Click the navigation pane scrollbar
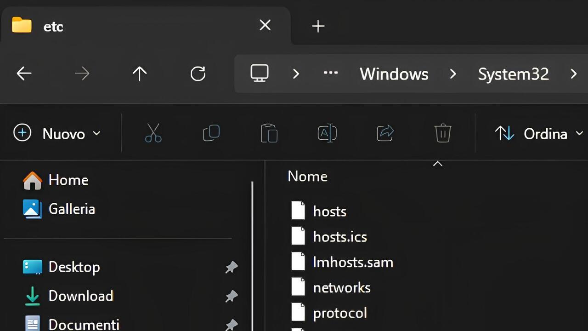Screen dimensions: 588x331 click(x=252, y=256)
